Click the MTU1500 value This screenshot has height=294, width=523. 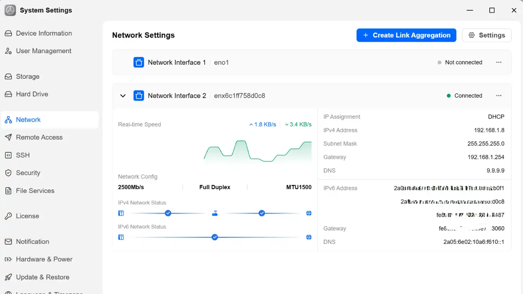click(x=299, y=188)
